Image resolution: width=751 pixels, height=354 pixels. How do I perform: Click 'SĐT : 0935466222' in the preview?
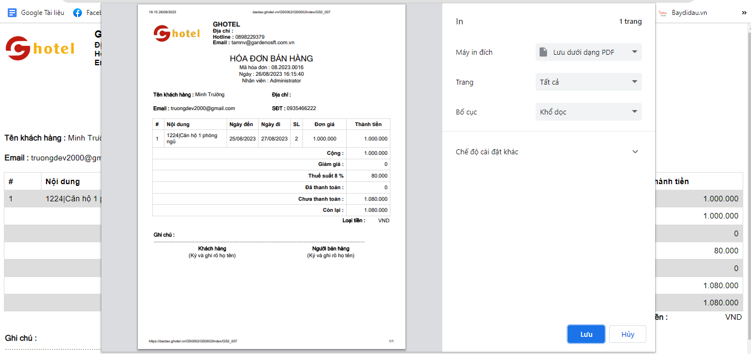click(x=294, y=108)
